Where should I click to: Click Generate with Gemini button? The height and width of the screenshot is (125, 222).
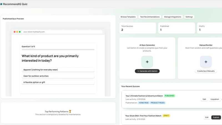(147, 71)
